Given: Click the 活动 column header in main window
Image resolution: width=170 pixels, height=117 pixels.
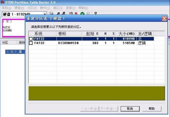Looking at the screenshot, I should pos(21,42).
